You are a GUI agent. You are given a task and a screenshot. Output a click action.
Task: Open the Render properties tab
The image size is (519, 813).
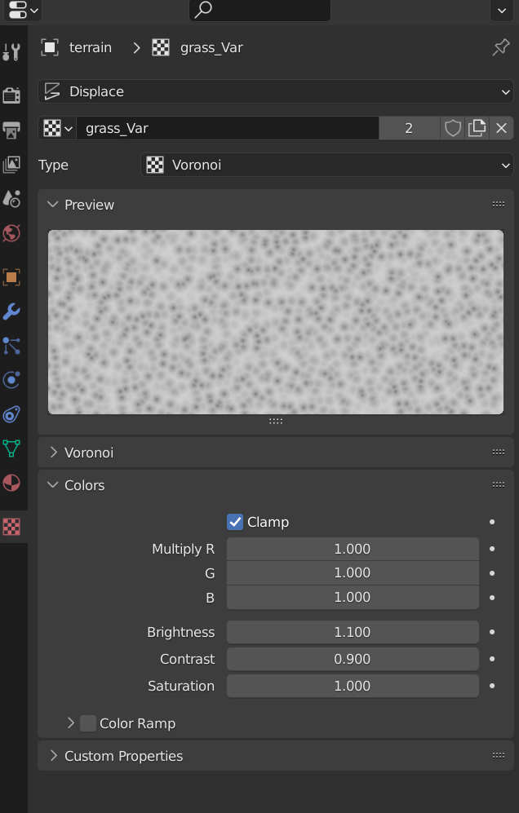tap(11, 95)
